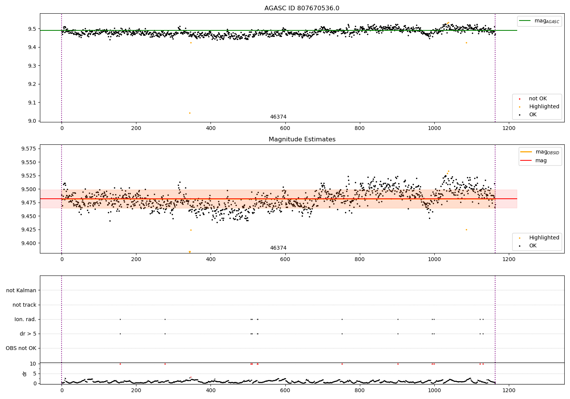Click the 9.425 y-axis tick label
This screenshot has width=570, height=399.
click(29, 230)
